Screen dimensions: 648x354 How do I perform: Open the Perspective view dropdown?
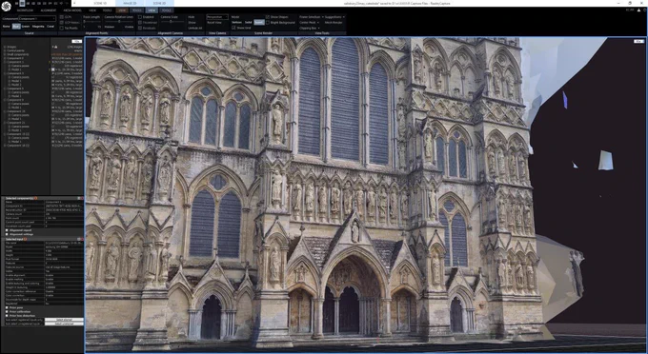point(217,17)
